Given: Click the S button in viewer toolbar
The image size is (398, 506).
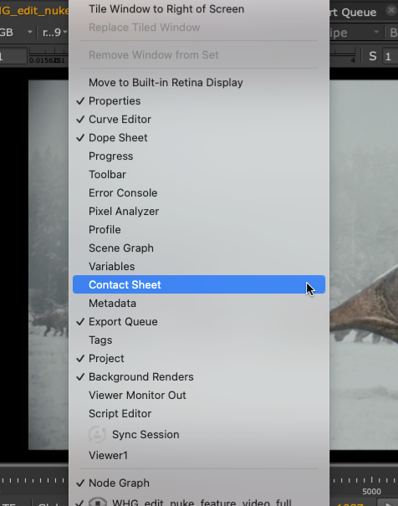Looking at the screenshot, I should point(373,56).
